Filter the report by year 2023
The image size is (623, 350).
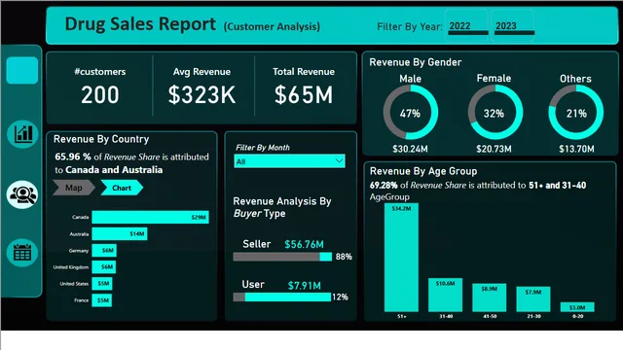coord(513,26)
